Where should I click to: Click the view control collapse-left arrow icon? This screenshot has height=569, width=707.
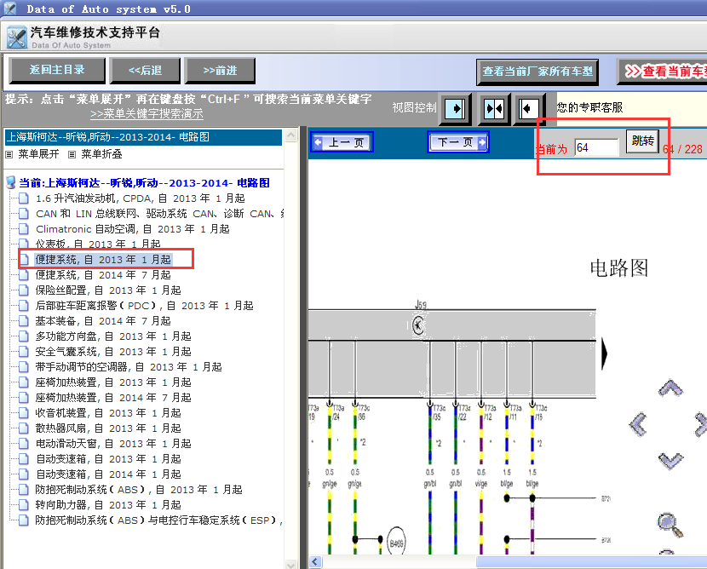click(528, 109)
